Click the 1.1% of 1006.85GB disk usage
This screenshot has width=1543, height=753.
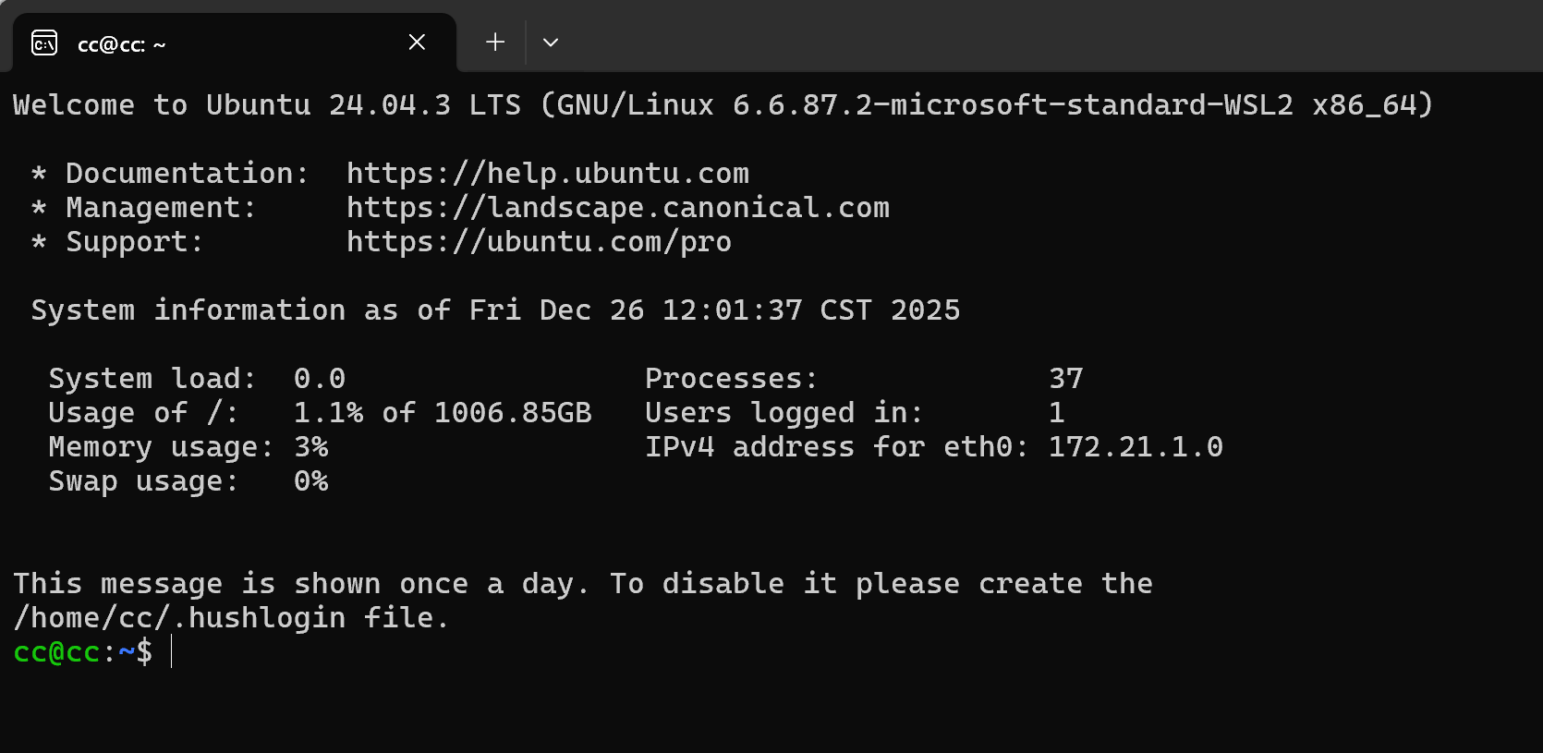(x=443, y=413)
